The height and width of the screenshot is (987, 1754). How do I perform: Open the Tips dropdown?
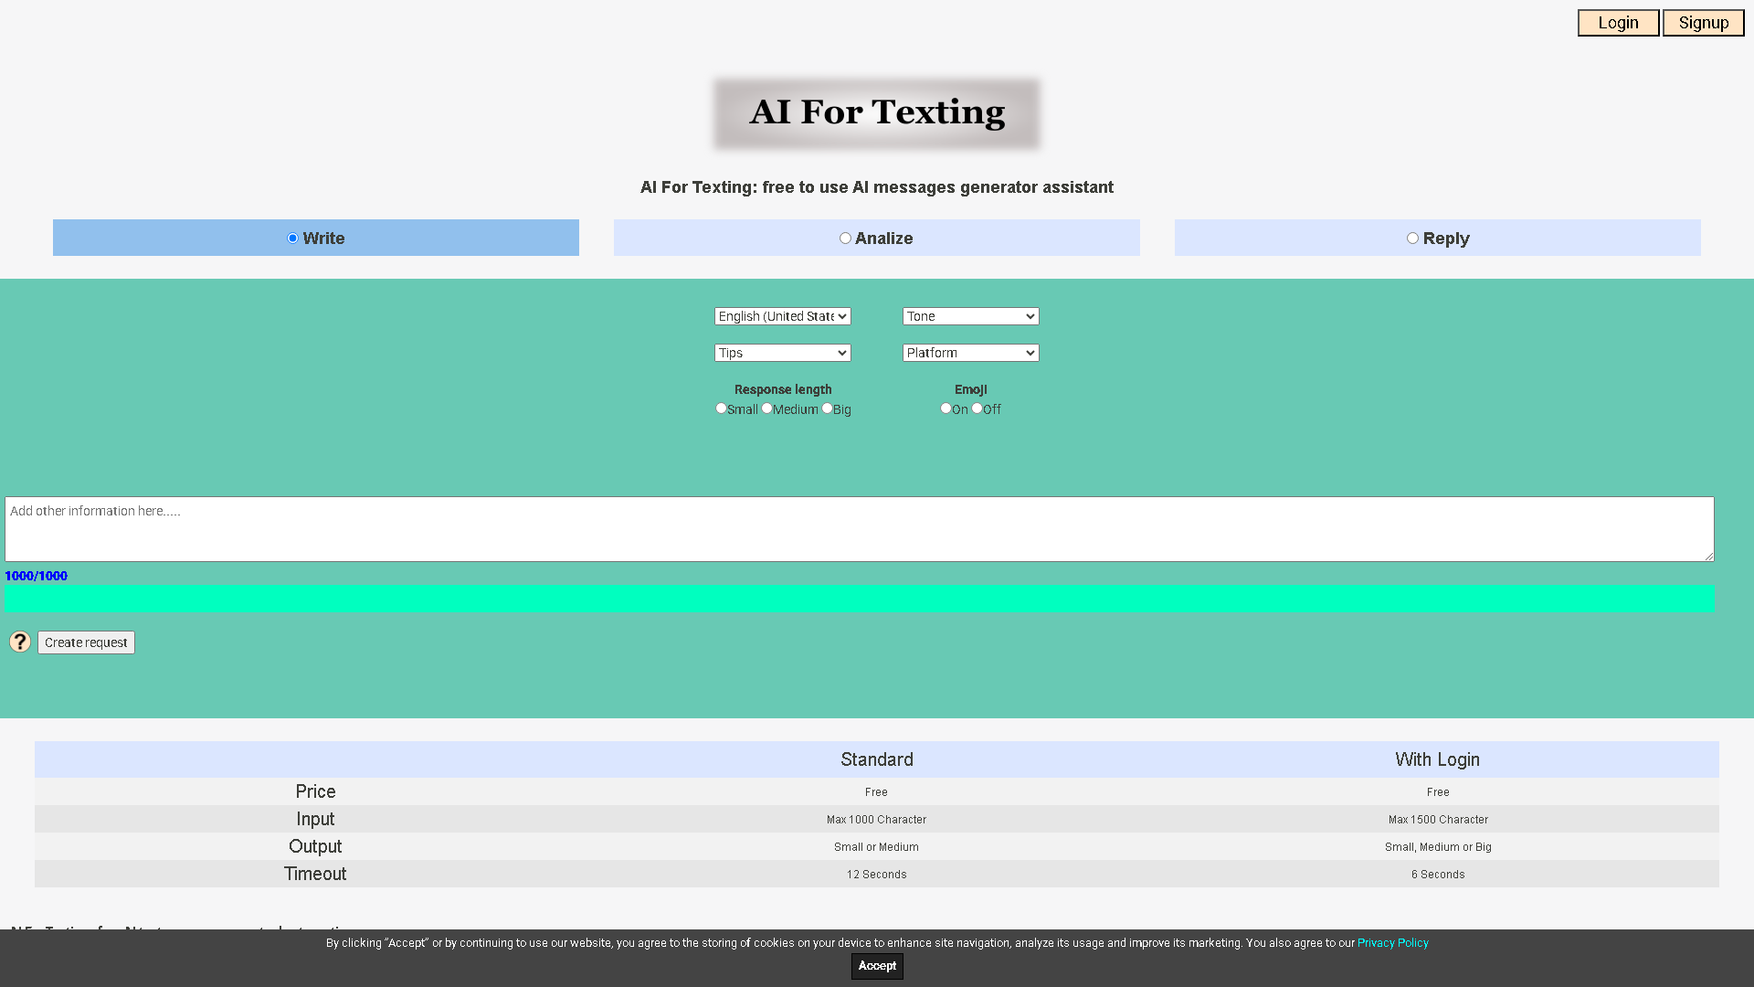tap(782, 353)
